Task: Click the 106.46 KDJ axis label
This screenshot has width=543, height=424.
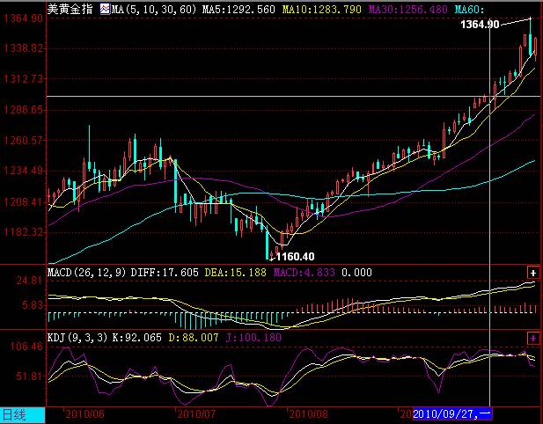Action: [x=26, y=347]
